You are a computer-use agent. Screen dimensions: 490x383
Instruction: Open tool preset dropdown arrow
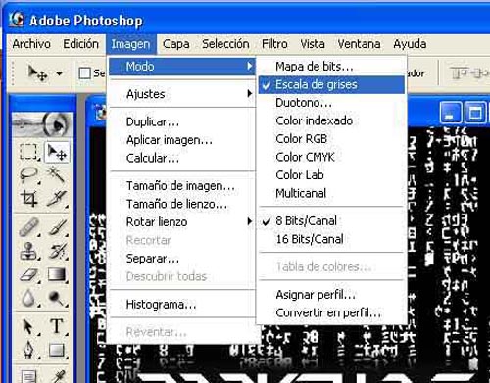[x=59, y=73]
